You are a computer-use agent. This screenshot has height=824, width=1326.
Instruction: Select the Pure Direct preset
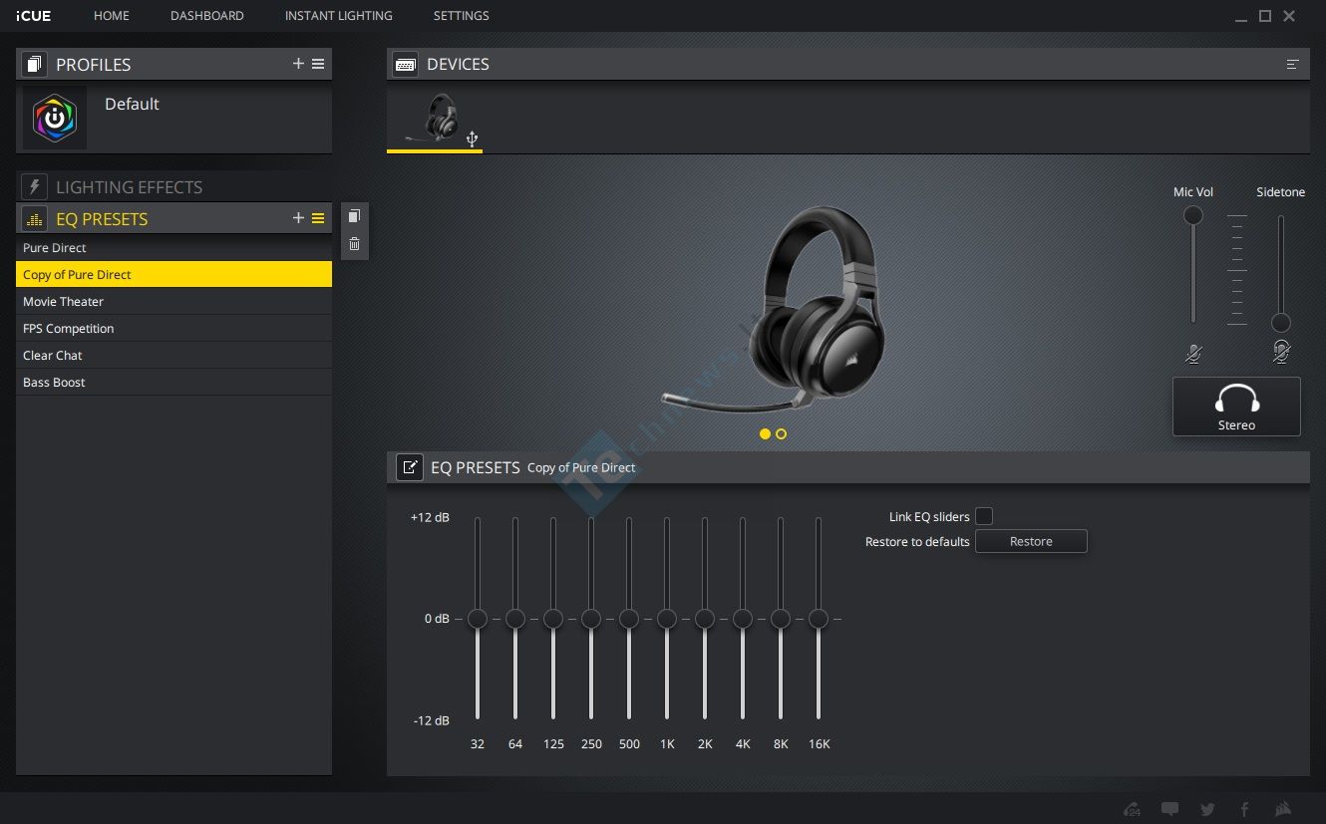(173, 248)
